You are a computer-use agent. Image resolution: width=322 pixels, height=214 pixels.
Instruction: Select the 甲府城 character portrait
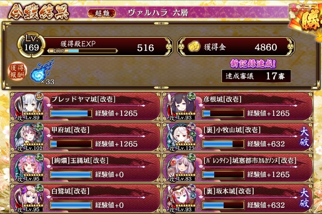click(29, 137)
